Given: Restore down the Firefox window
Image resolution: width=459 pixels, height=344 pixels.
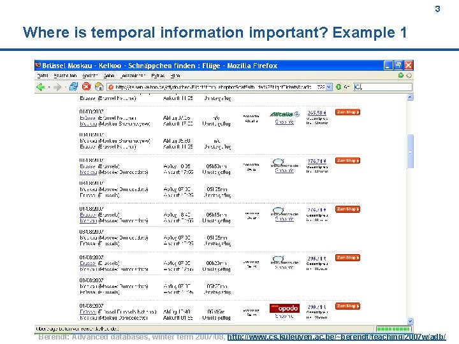Looking at the screenshot, I should pyautogui.click(x=398, y=65).
